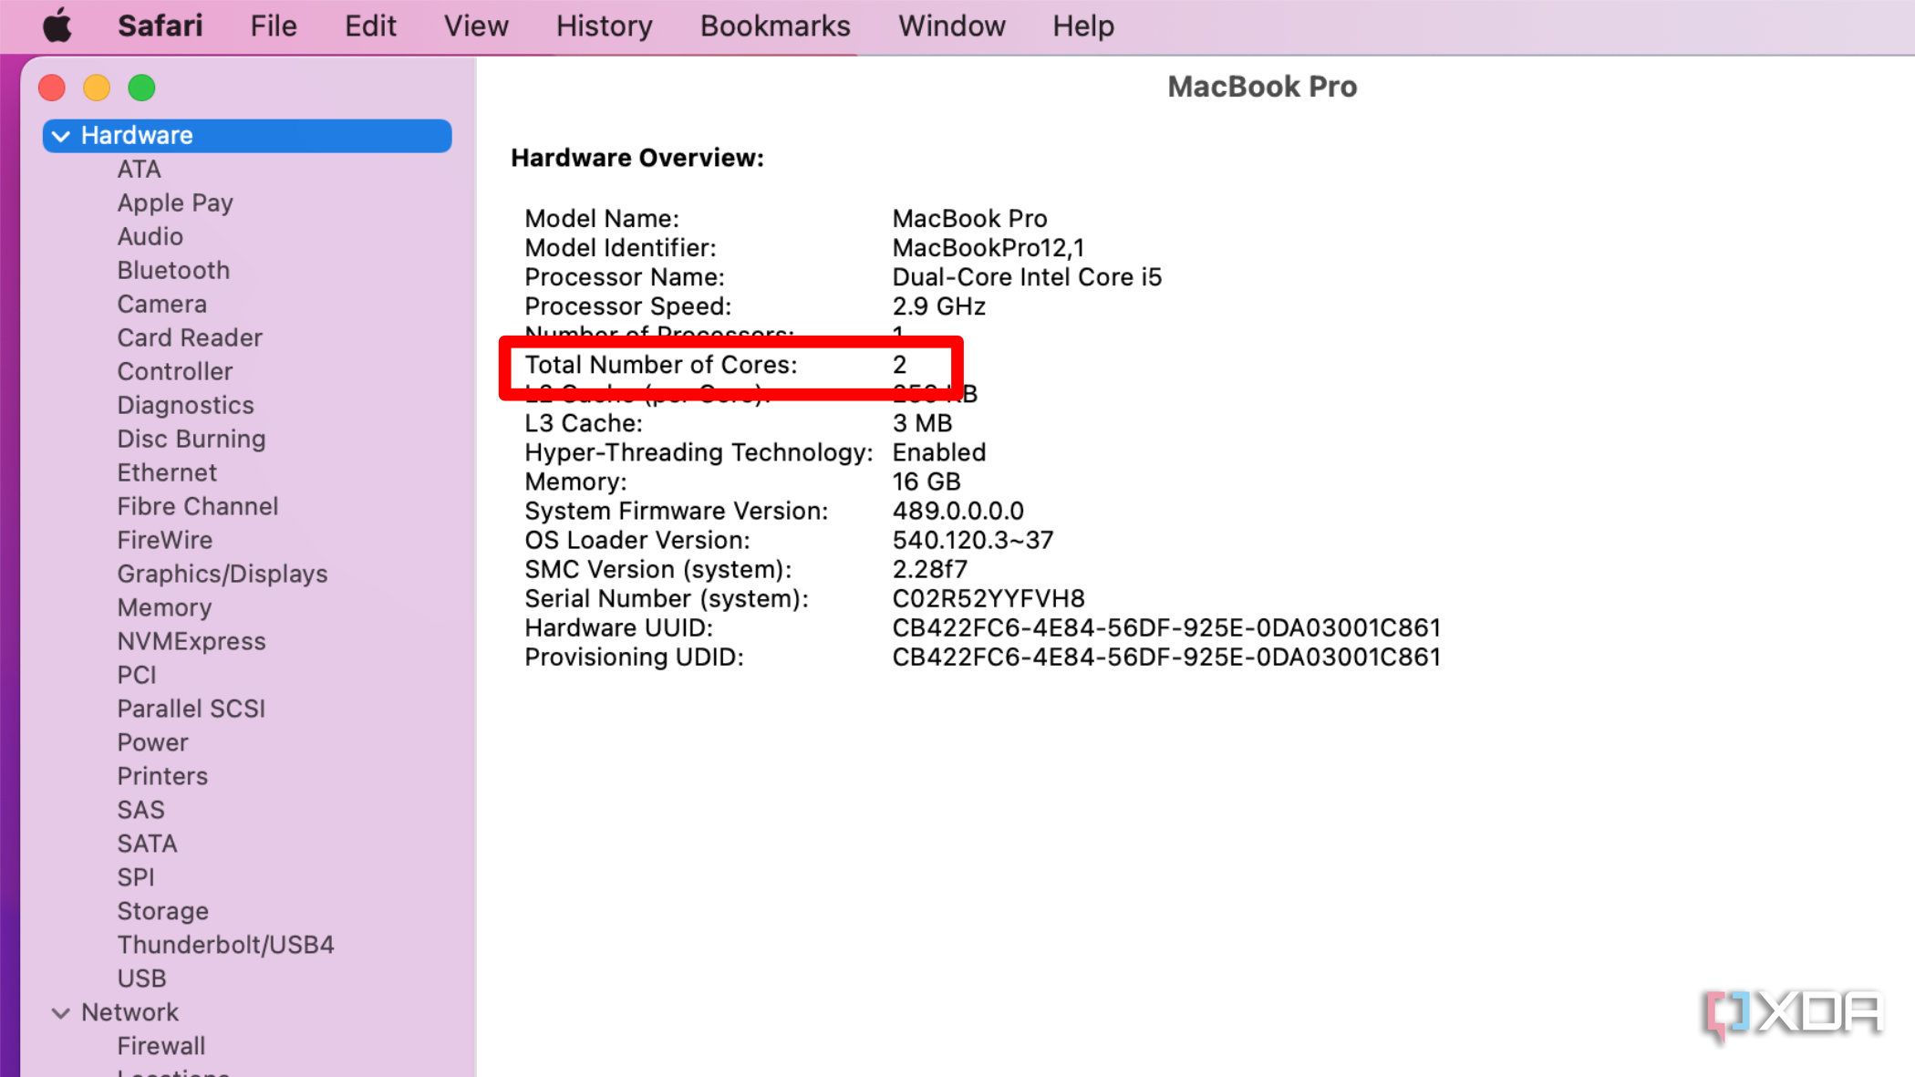Click the red close window button
The image size is (1915, 1077).
click(52, 88)
